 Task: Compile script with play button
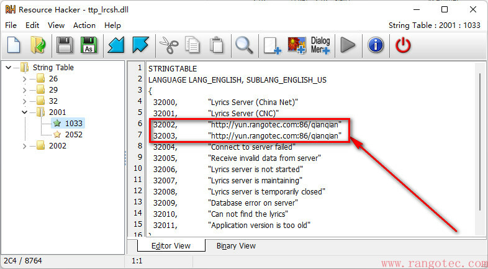click(348, 45)
